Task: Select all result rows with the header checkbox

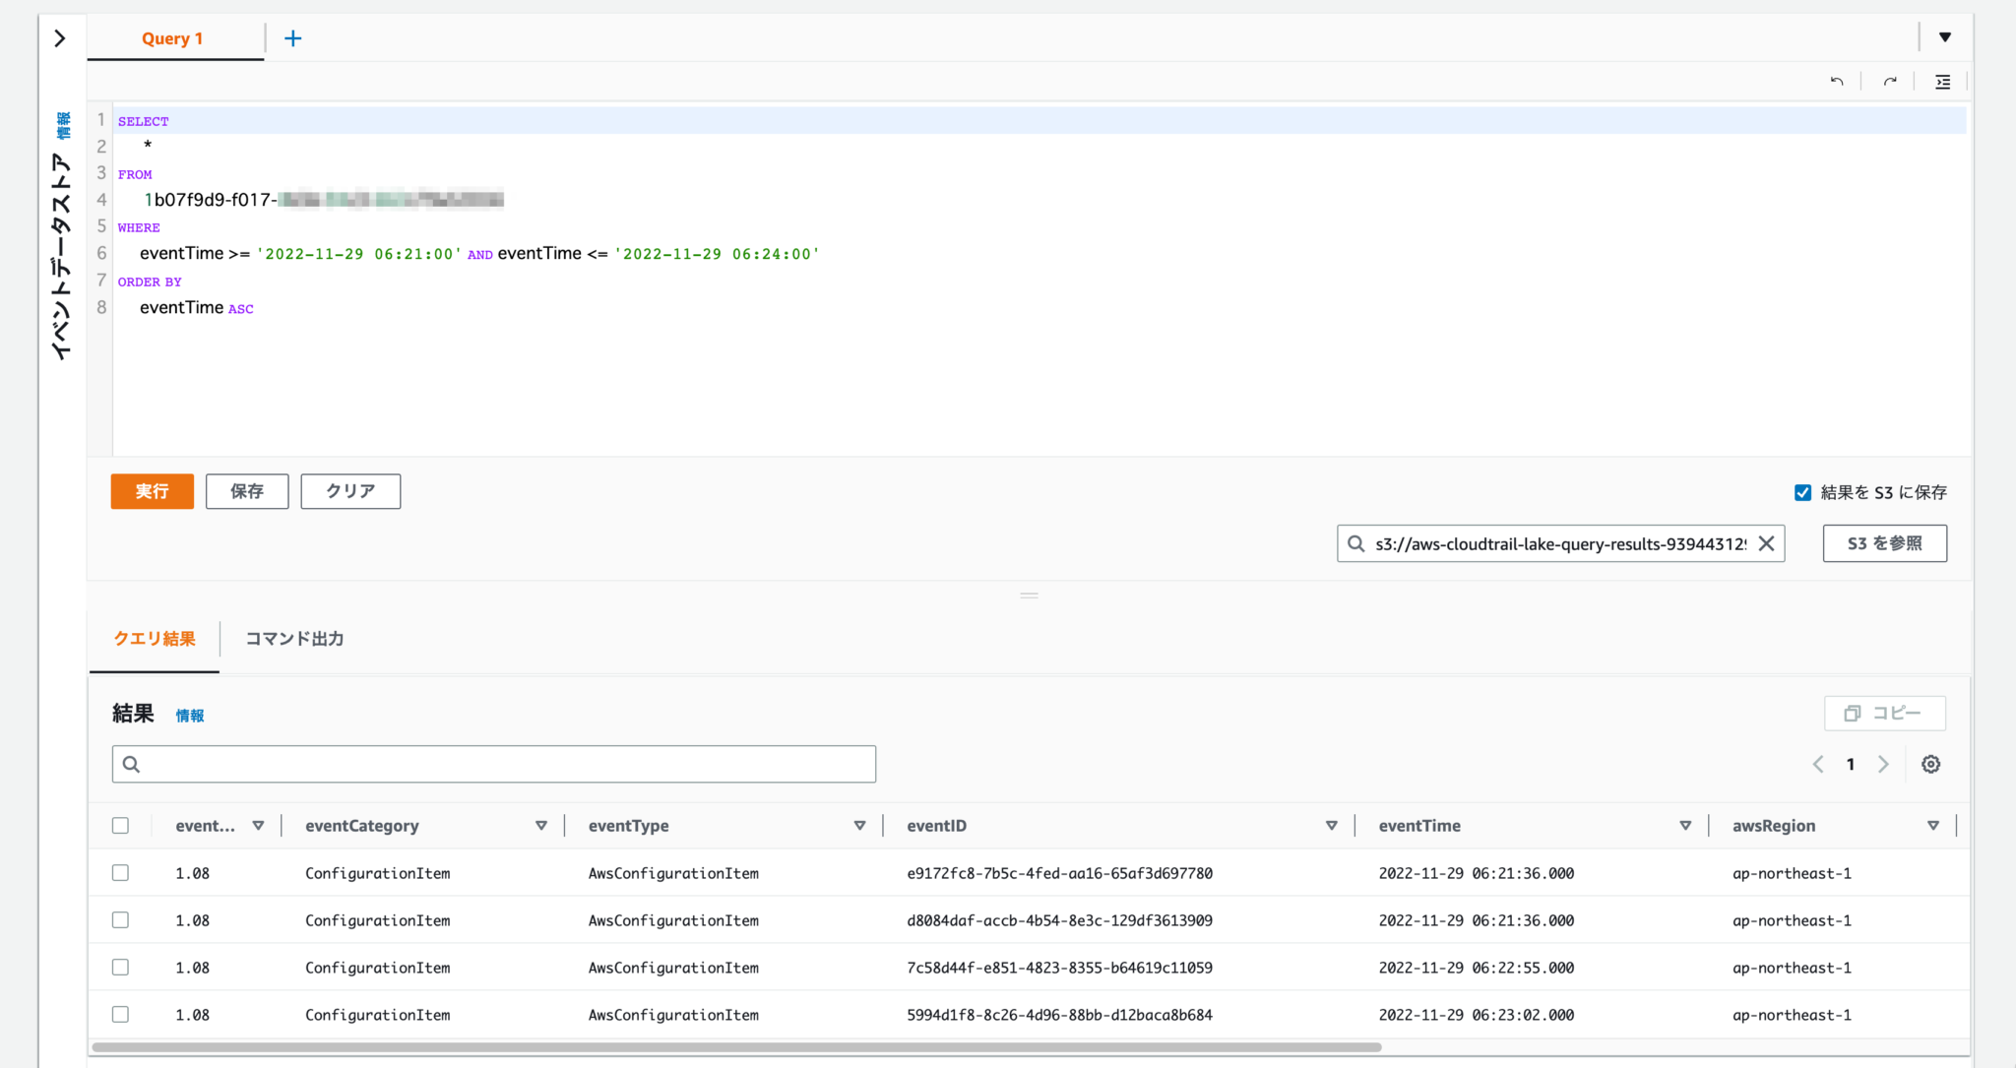Action: (x=120, y=825)
